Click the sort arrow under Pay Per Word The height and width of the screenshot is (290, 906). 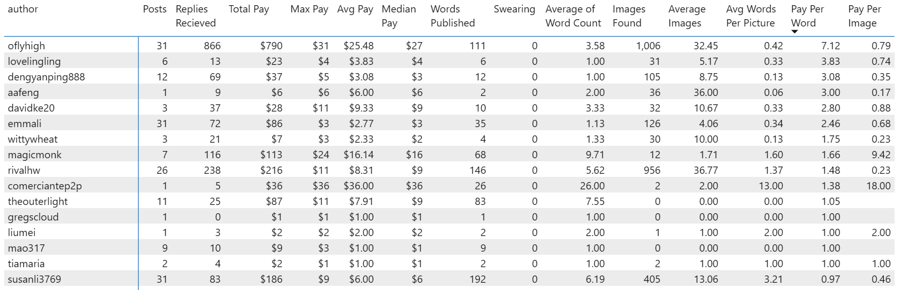[x=794, y=32]
